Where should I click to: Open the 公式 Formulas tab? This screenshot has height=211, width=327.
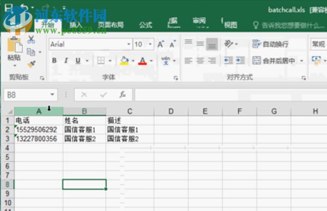point(146,25)
